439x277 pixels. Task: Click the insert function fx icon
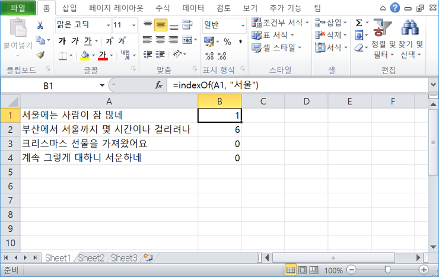[x=158, y=85]
